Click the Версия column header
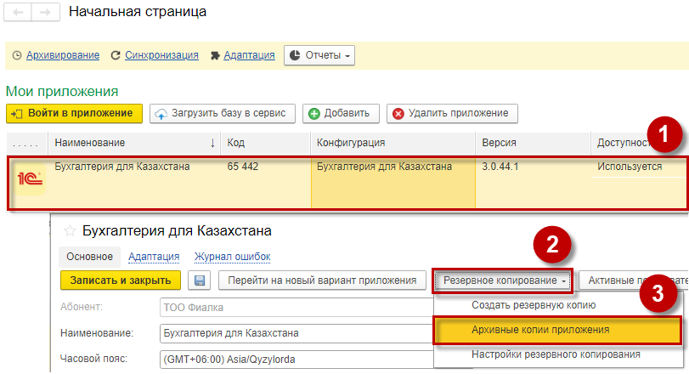 (533, 143)
